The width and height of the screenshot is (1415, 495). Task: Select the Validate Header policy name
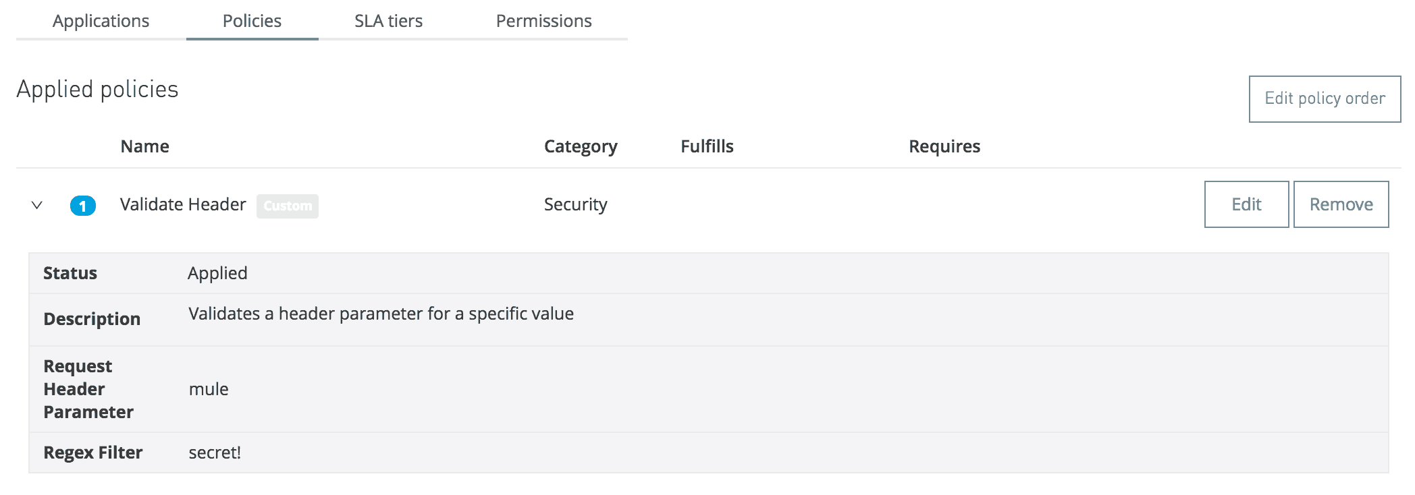point(183,204)
